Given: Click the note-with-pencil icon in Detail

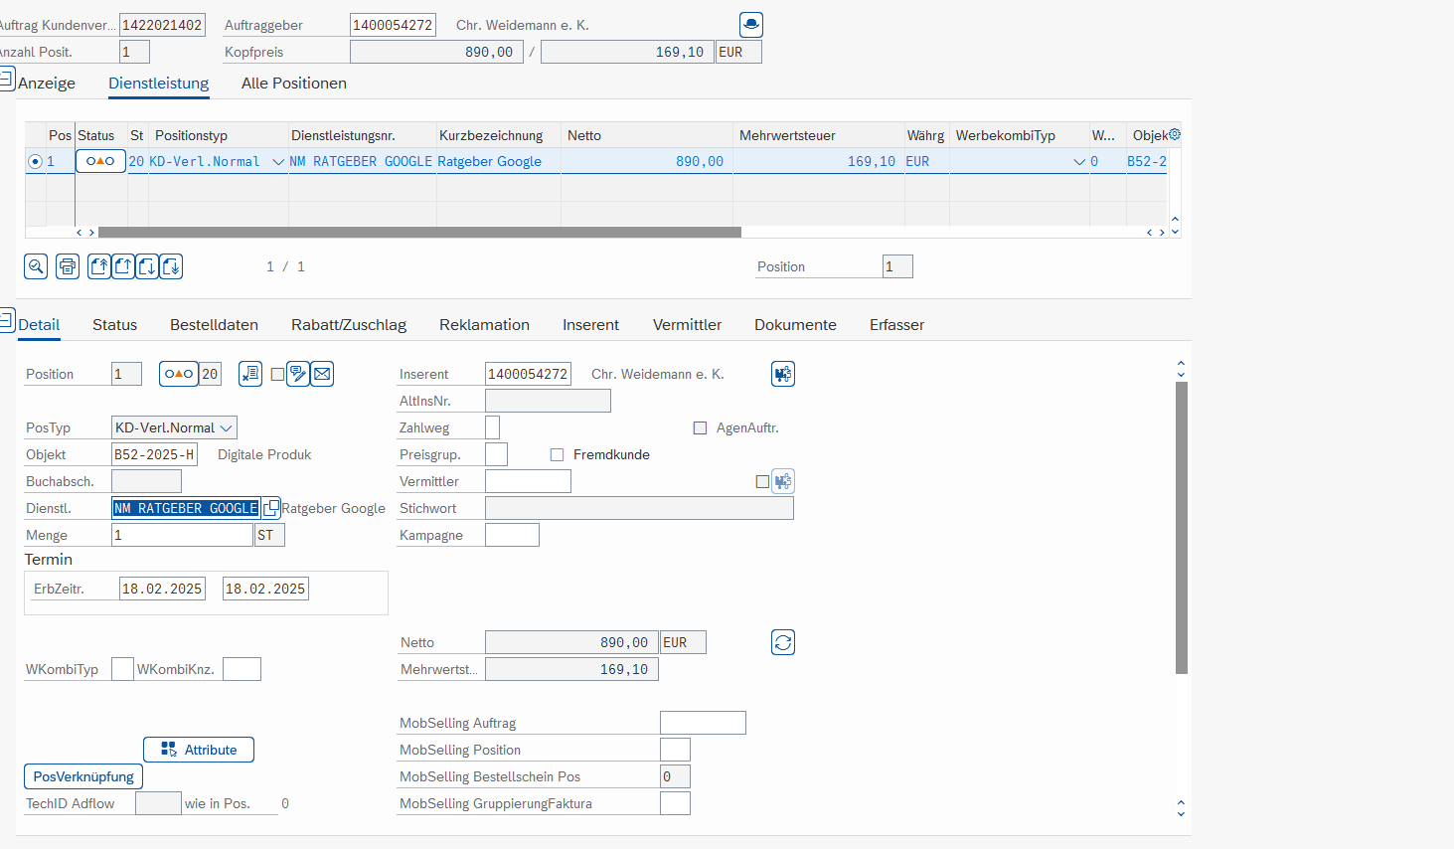Looking at the screenshot, I should click(x=298, y=374).
